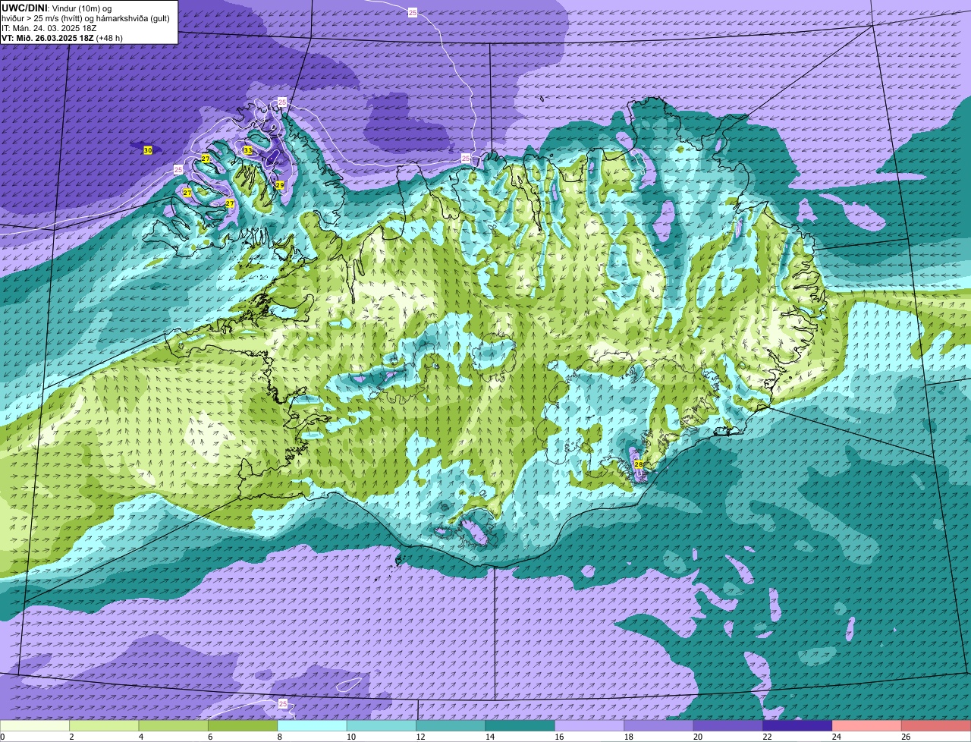Screen dimensions: 971x742
Task: Click the 22–24 m/s dark indigo legend swatch
Action: click(797, 725)
